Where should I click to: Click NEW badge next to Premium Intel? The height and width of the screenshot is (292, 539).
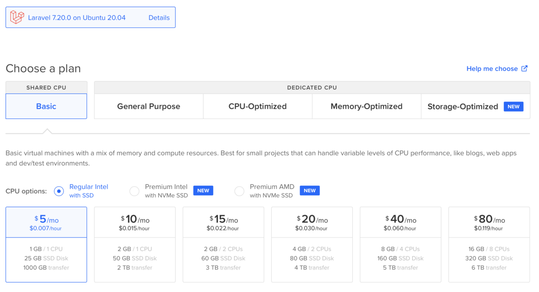click(203, 191)
